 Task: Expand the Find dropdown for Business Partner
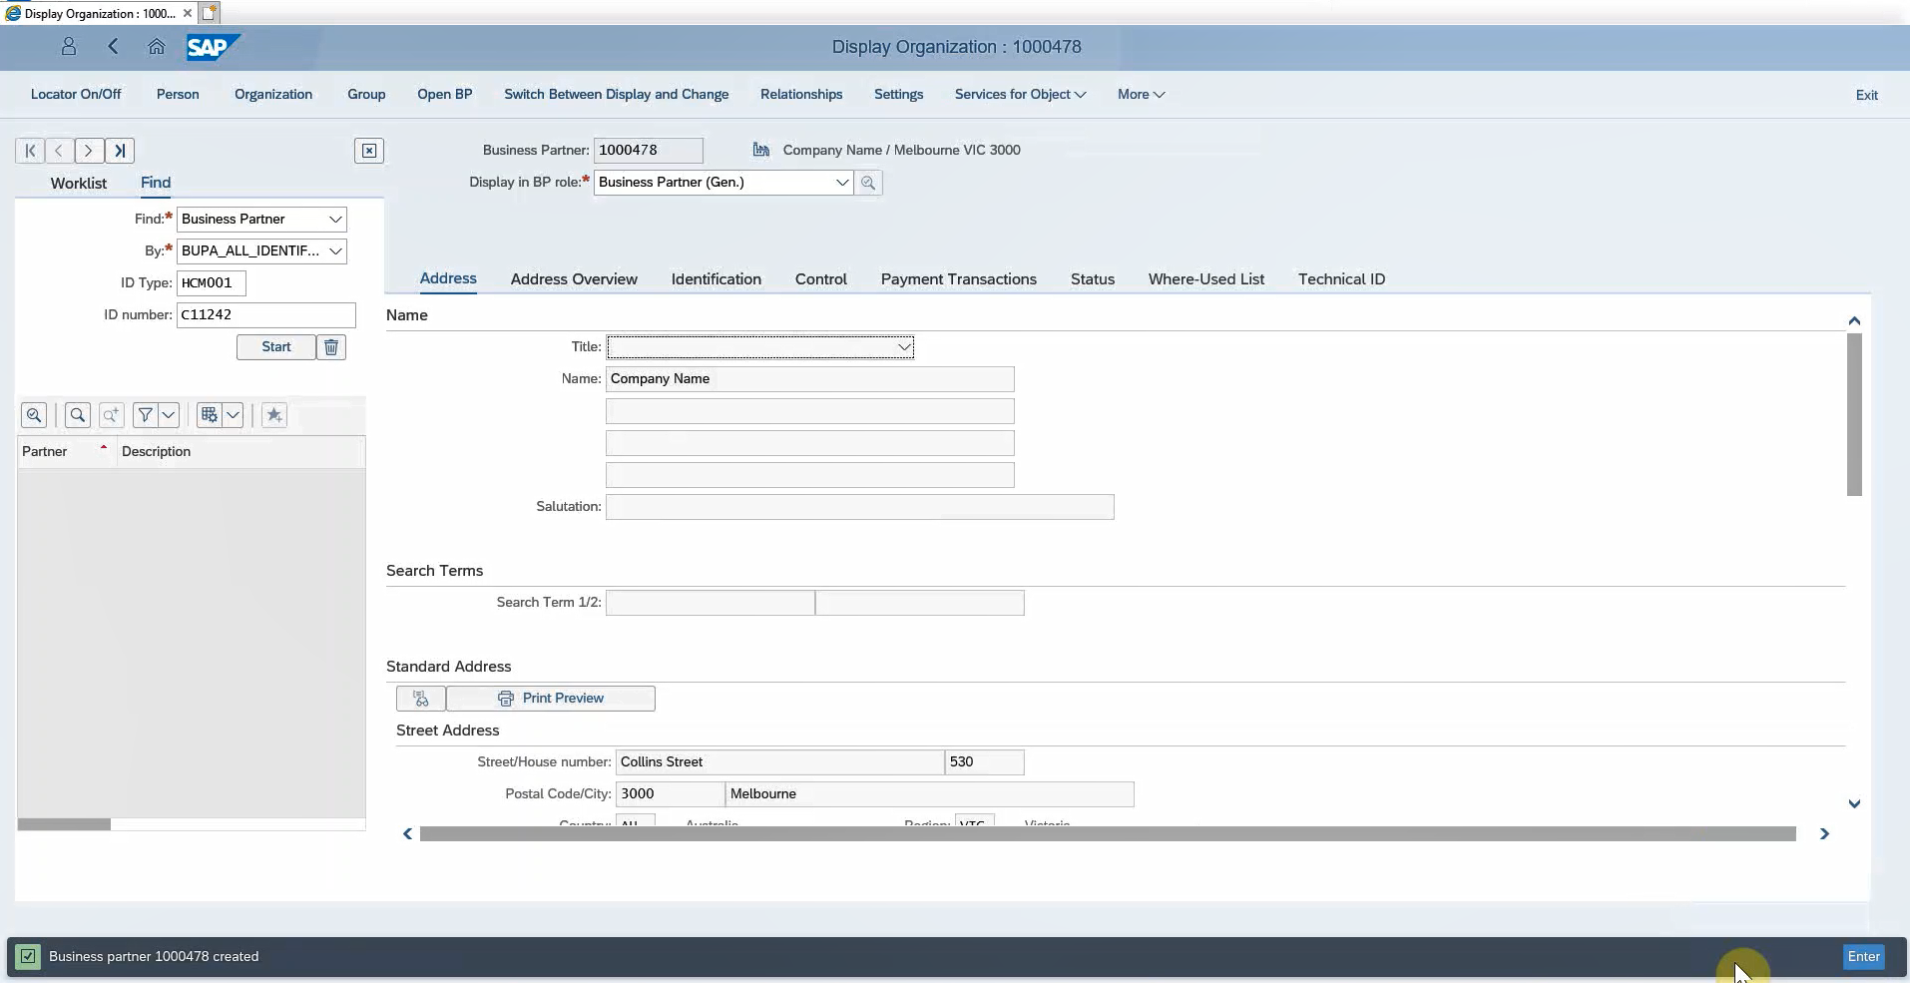[x=335, y=220]
